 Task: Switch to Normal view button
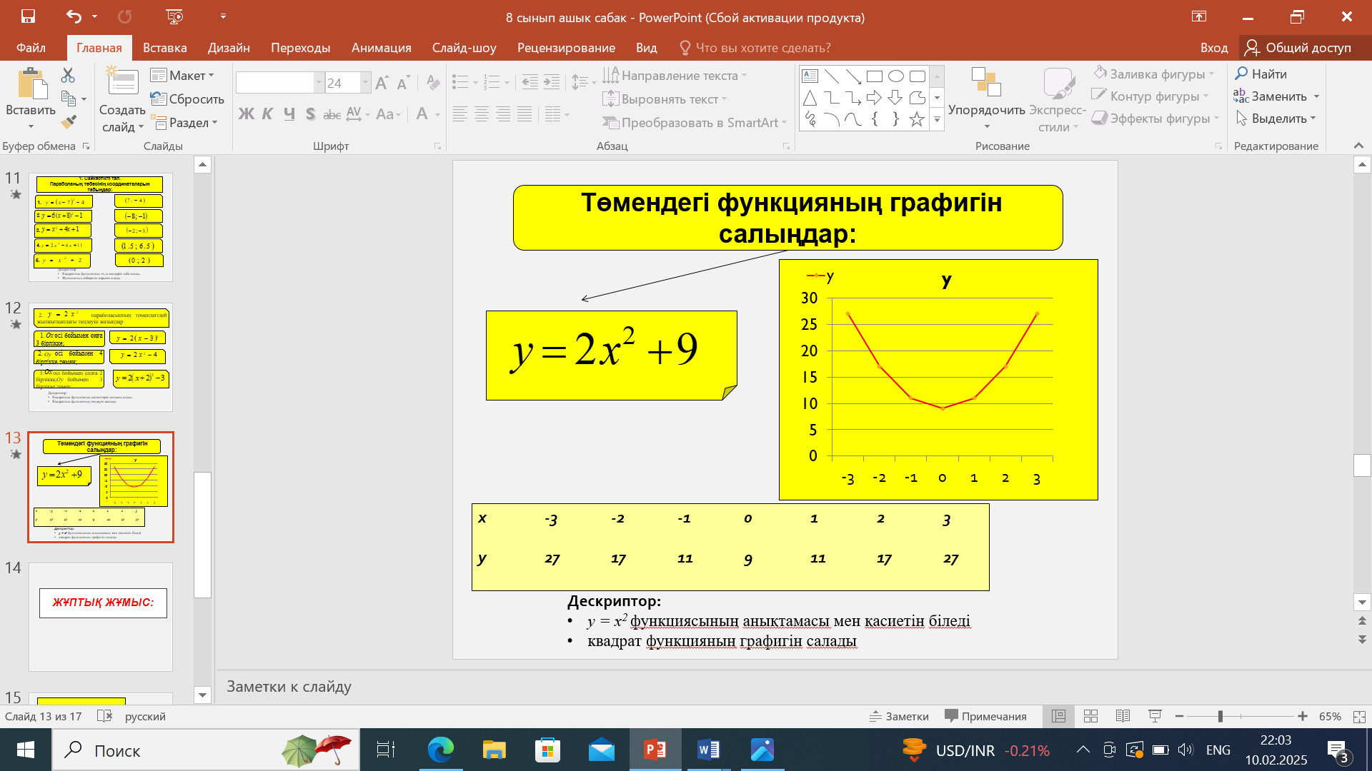click(x=1058, y=716)
